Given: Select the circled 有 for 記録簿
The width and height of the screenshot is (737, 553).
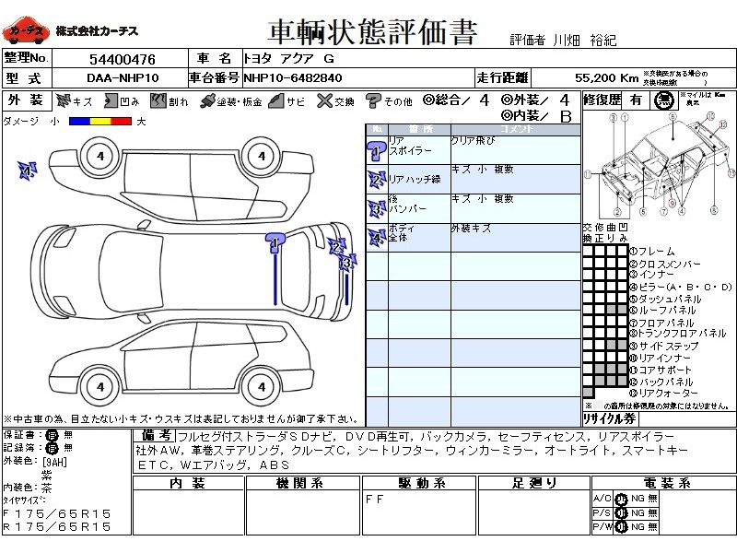Looking at the screenshot, I should point(53,448).
